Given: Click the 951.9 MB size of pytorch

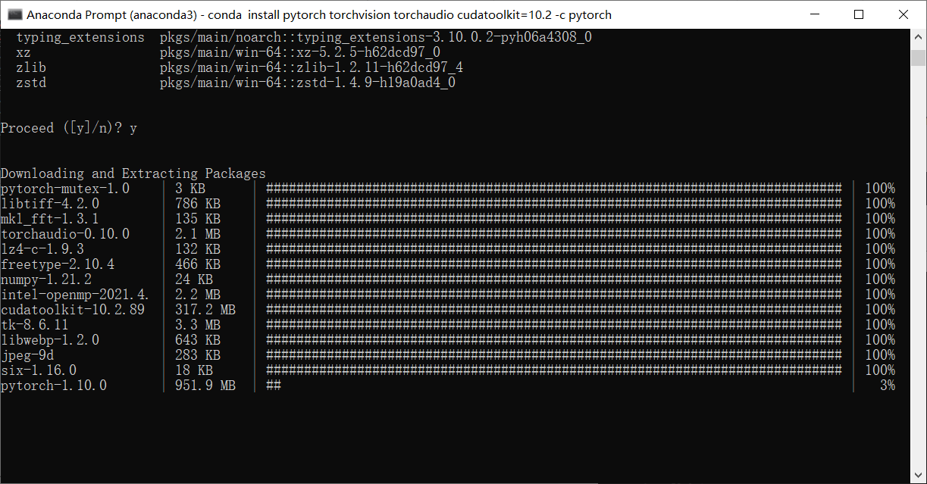Looking at the screenshot, I should (x=205, y=386).
